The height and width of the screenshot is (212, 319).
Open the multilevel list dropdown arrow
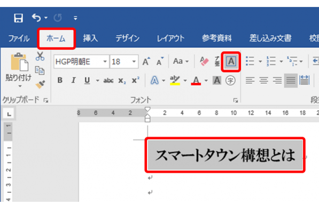[x=301, y=61]
